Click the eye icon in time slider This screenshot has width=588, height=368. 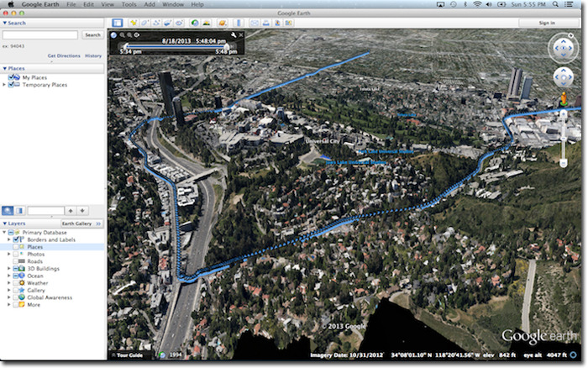click(x=137, y=35)
